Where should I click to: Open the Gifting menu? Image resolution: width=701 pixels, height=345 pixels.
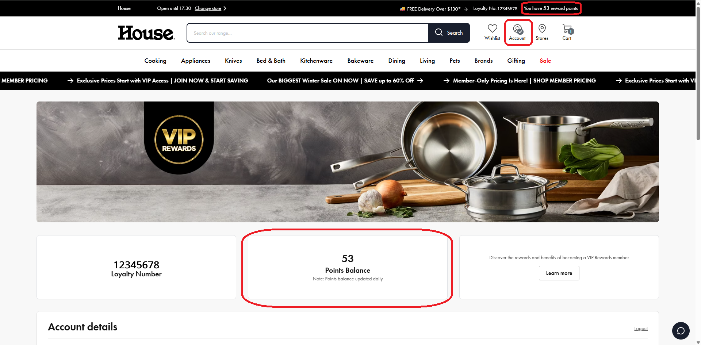click(x=516, y=61)
